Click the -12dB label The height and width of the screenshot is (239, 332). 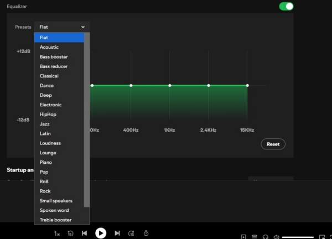23,120
